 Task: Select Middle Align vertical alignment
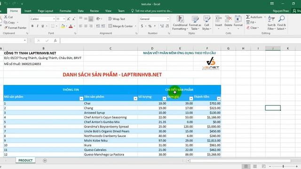[x=86, y=19]
